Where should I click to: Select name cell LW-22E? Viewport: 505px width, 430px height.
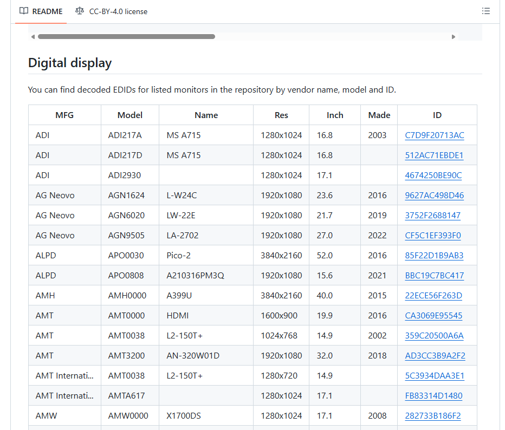pos(206,216)
